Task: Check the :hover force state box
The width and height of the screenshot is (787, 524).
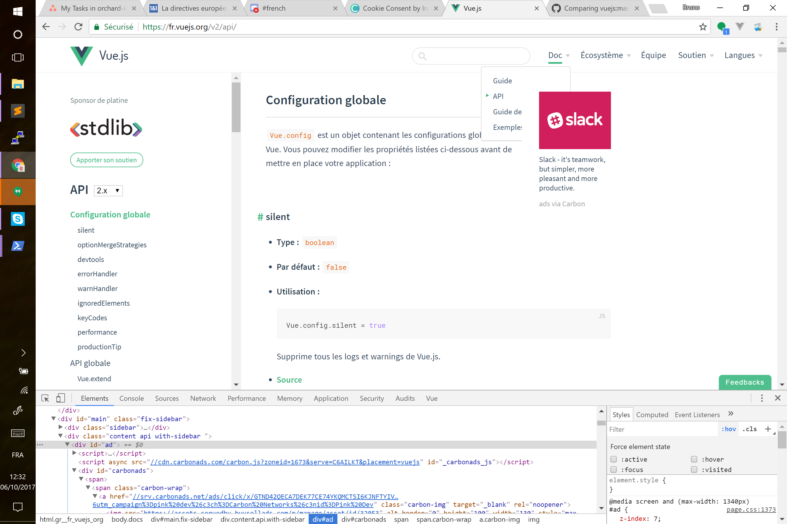Action: coord(694,459)
